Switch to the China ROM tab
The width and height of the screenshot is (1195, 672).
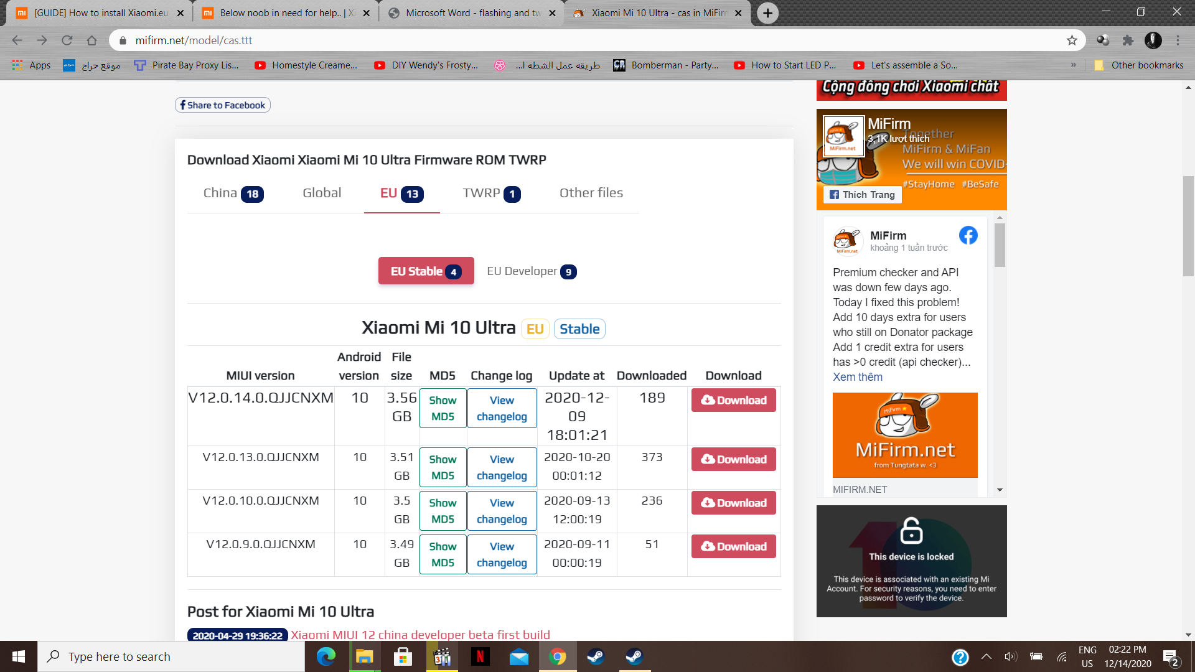point(233,194)
